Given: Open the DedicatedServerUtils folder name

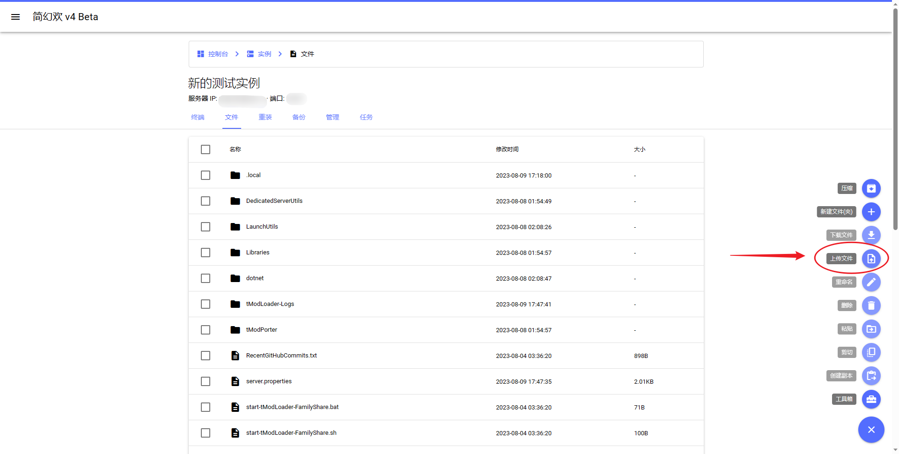Looking at the screenshot, I should click(274, 201).
